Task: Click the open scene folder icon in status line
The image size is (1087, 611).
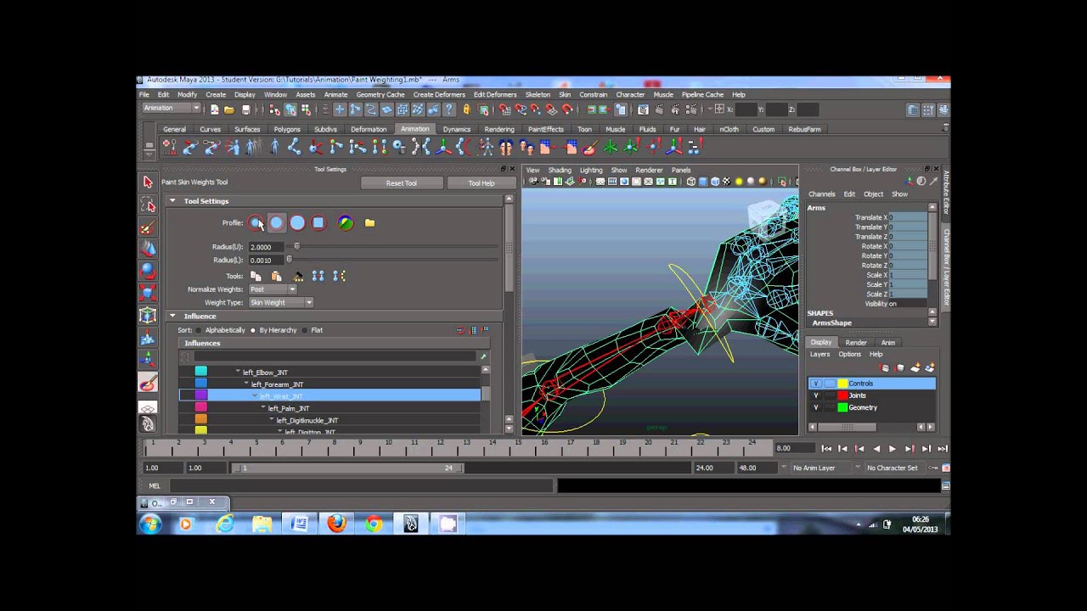Action: 229,109
